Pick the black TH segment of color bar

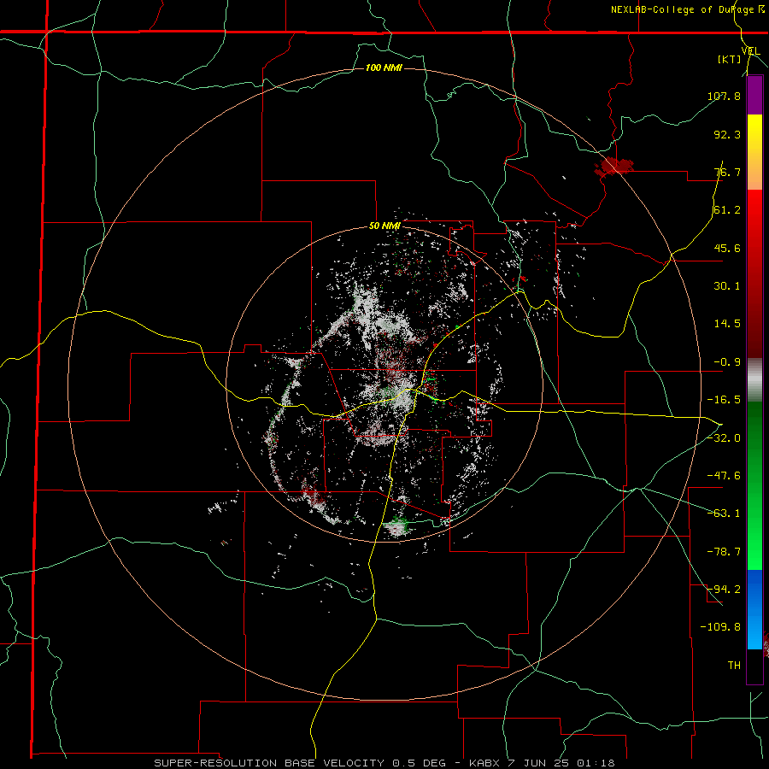(754, 666)
